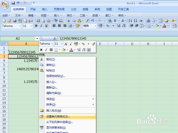Insert hyperlink via globe icon
The image size is (178, 133).
(110, 21)
